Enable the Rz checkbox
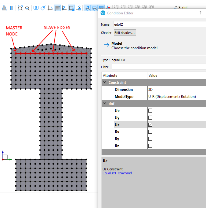The width and height of the screenshot is (206, 208). 150,146
